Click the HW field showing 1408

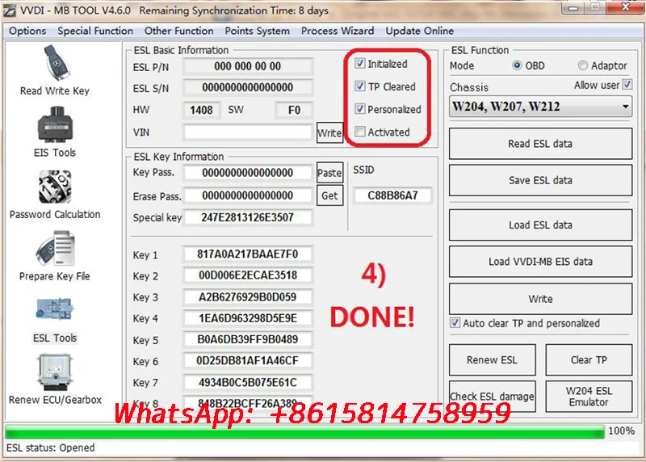[x=201, y=110]
